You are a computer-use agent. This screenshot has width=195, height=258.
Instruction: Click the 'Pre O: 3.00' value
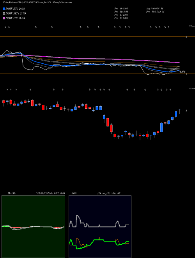click(121, 9)
